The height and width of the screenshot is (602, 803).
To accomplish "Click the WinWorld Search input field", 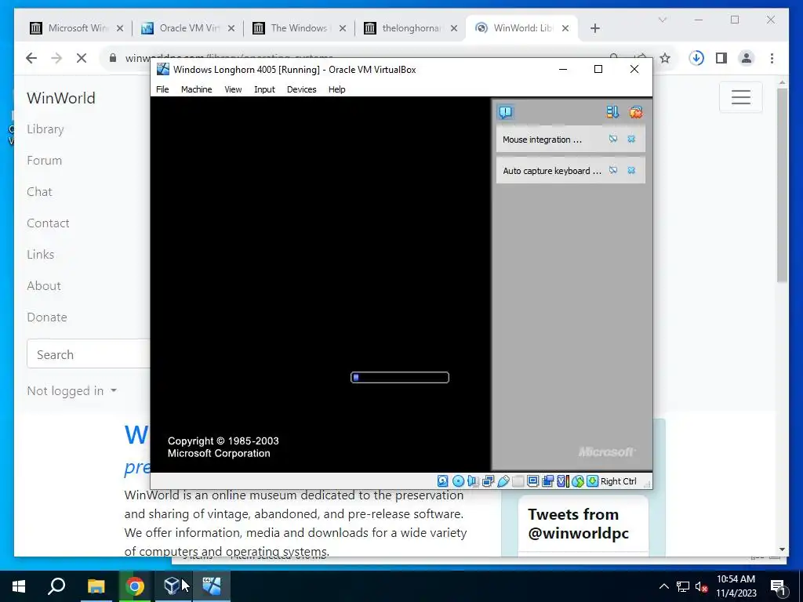I will click(89, 354).
